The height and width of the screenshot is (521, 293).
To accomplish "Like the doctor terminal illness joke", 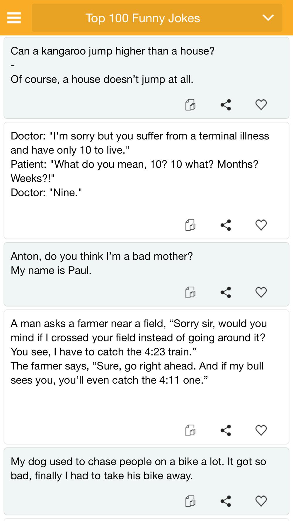I will tap(261, 225).
